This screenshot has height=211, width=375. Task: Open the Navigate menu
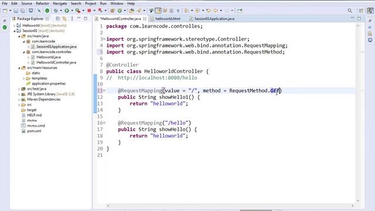point(60,4)
